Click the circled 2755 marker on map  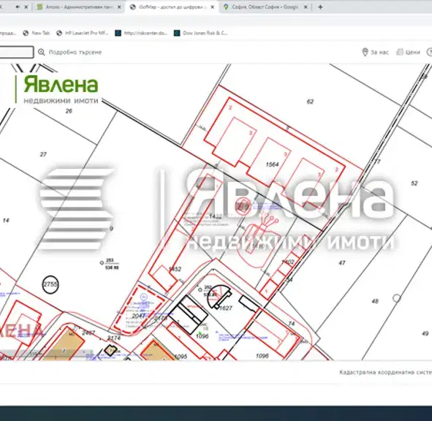pos(50,284)
